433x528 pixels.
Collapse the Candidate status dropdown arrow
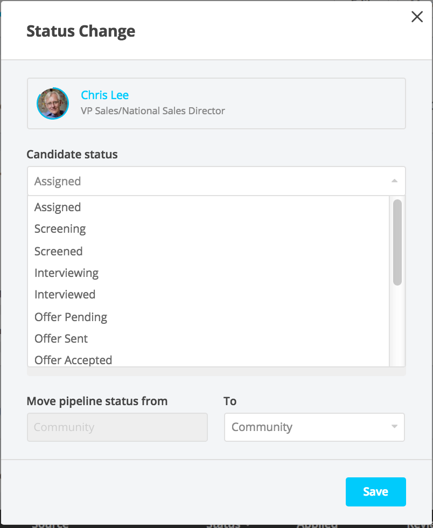coord(394,182)
